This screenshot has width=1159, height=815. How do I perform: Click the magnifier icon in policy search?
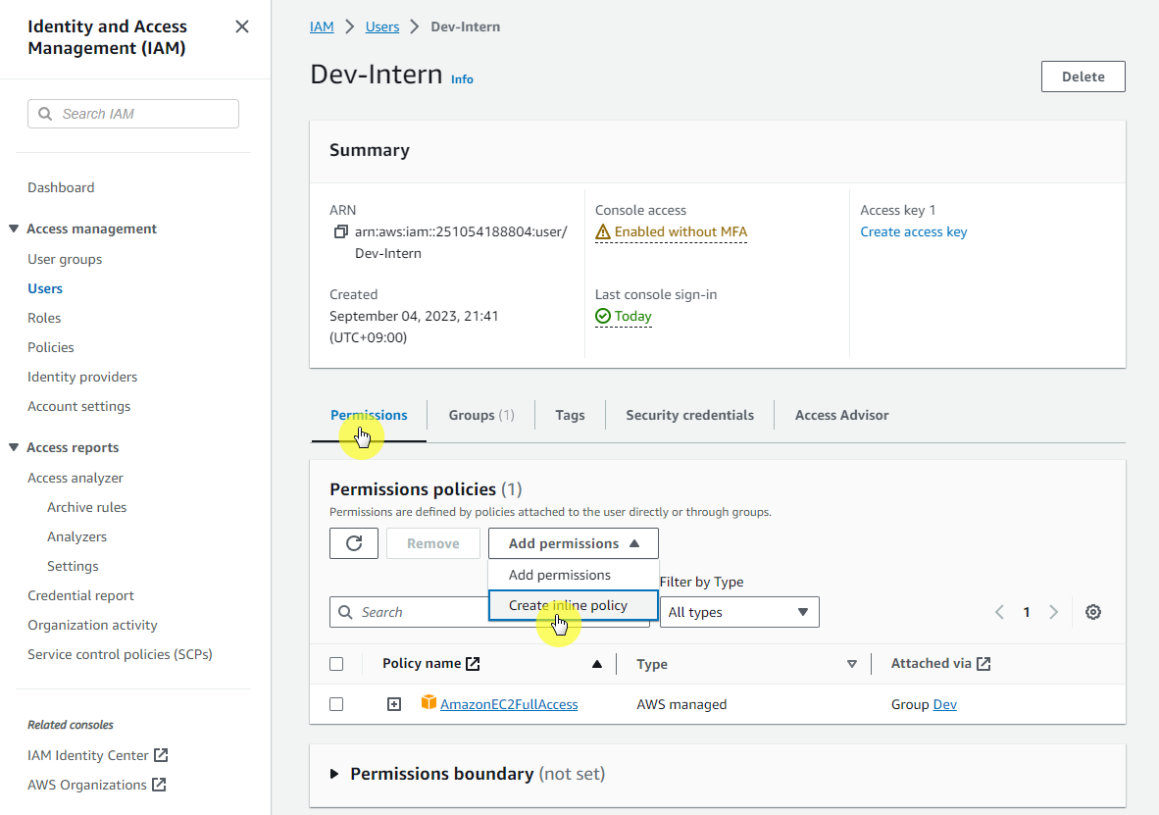pyautogui.click(x=345, y=612)
